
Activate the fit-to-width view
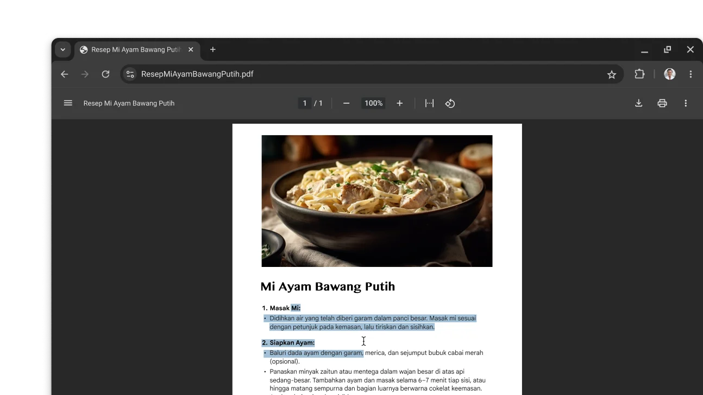[x=429, y=103]
